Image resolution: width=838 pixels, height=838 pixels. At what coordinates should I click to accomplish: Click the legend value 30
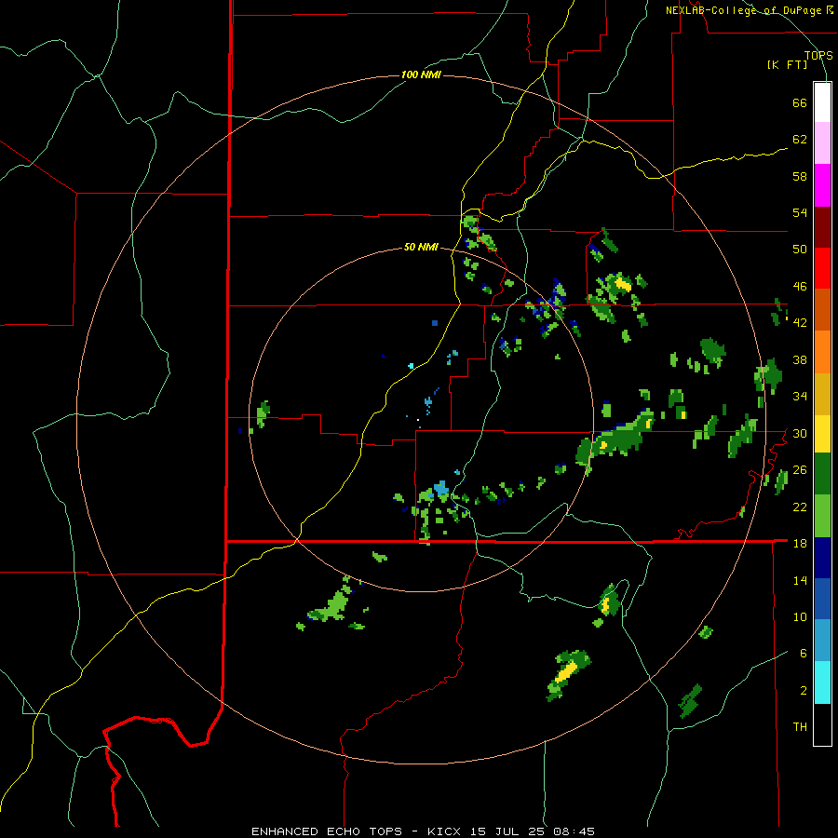800,433
